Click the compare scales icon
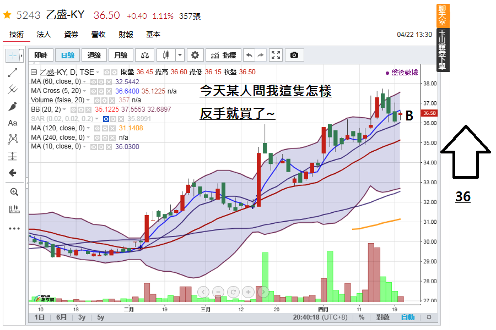The image size is (496, 330). point(145,55)
